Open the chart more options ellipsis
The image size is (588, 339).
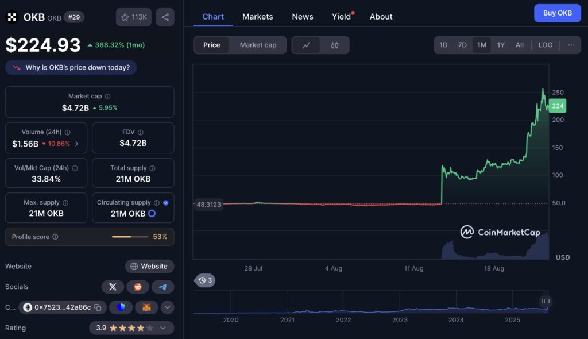coord(571,45)
